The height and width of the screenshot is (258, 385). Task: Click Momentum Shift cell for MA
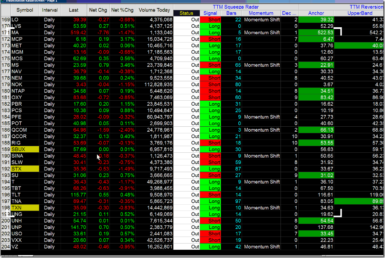coord(262,33)
